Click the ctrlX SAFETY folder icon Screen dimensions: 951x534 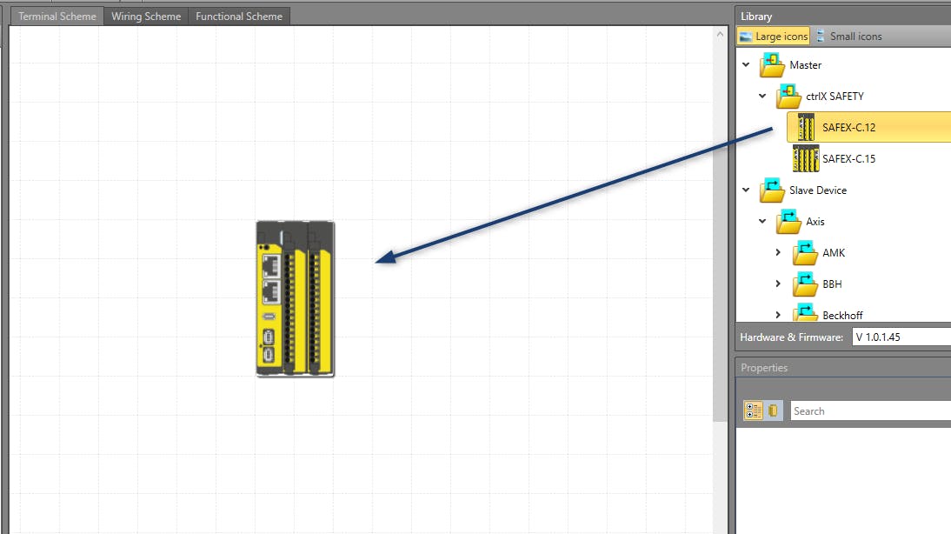[x=788, y=97]
